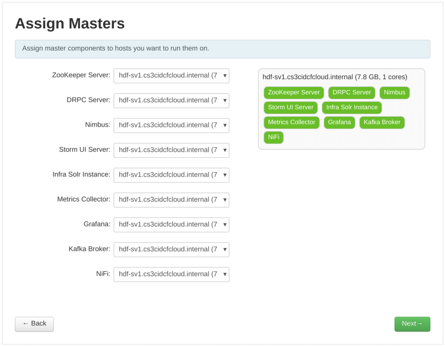This screenshot has width=445, height=346.
Task: Open the NiFi host dropdown
Action: [171, 274]
